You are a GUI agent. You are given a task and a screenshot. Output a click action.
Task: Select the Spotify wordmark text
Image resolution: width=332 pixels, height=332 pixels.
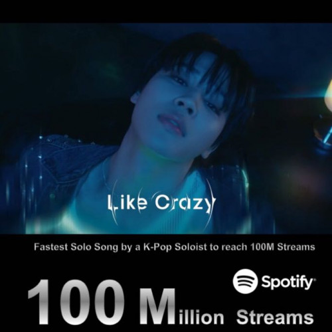point(288,282)
